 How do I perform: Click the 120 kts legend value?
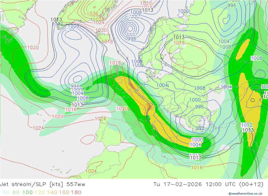click(x=40, y=192)
